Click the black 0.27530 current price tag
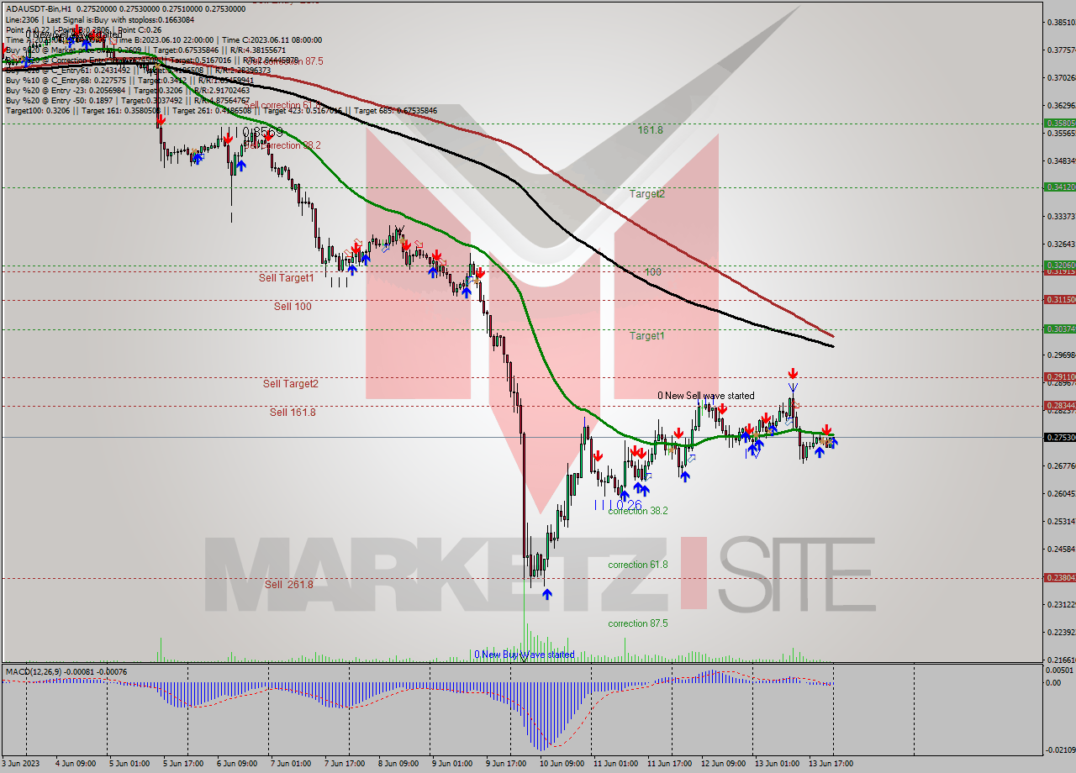 tap(1059, 438)
